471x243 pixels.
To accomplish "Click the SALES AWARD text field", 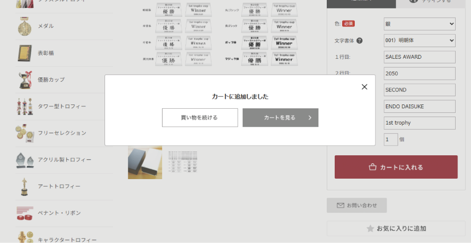I will (419, 57).
